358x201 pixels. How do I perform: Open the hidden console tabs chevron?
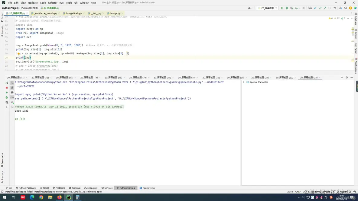(342, 77)
